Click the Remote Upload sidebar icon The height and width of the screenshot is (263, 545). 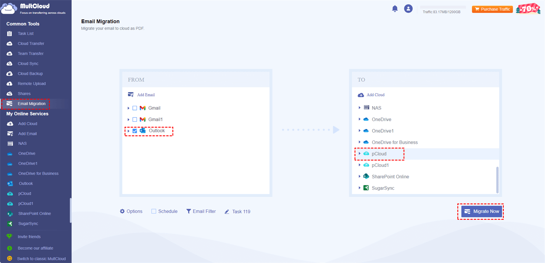click(x=10, y=84)
